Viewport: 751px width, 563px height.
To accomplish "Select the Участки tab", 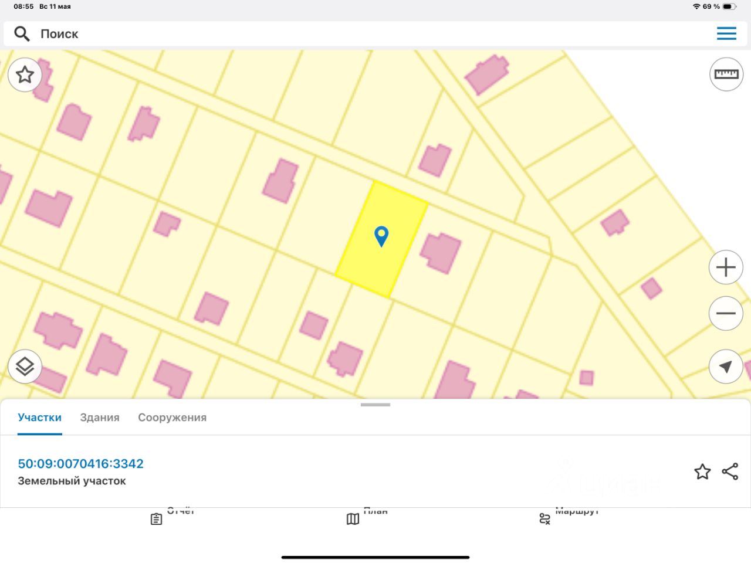I will [39, 418].
